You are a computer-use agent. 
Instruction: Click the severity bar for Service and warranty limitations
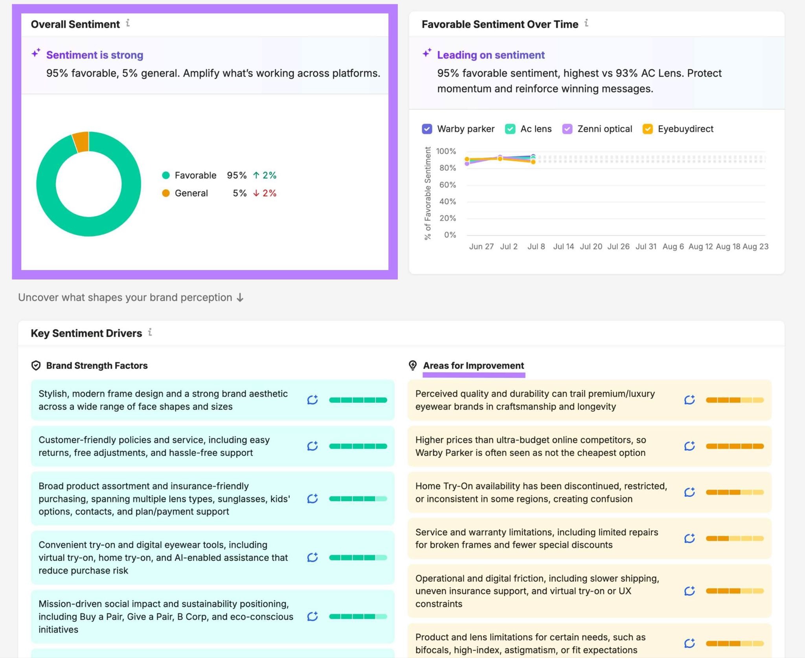pos(735,539)
